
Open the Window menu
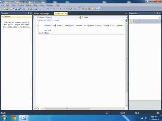[x=50, y=5]
